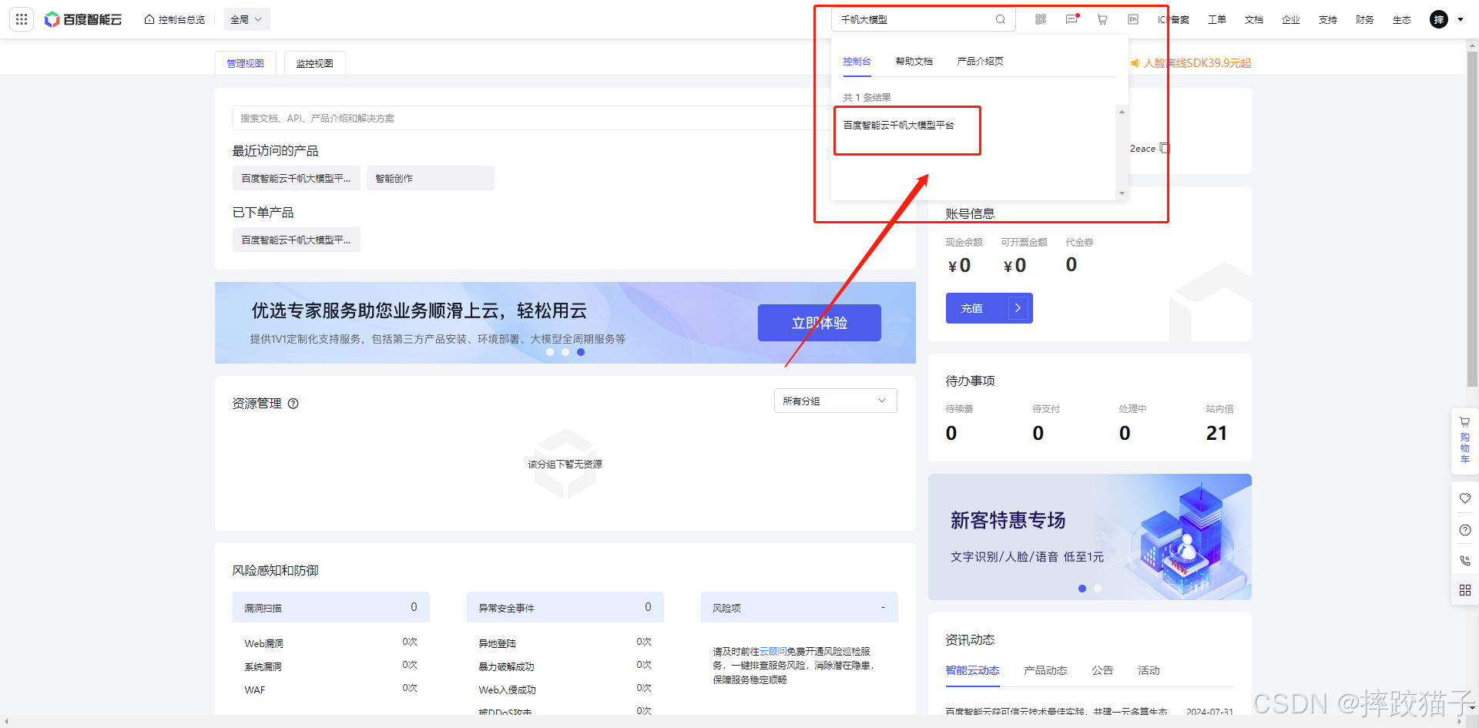1479x728 pixels.
Task: Switch language with the En icon
Action: (1133, 19)
